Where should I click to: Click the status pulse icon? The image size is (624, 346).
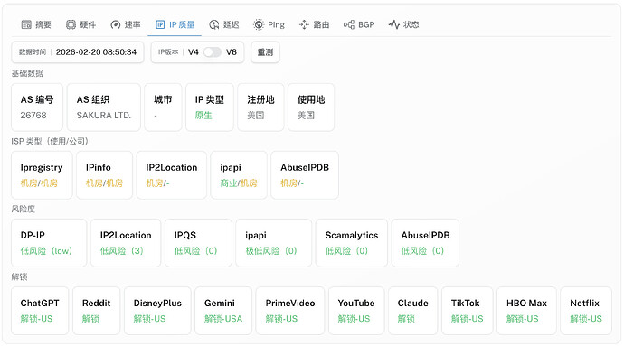(394, 24)
